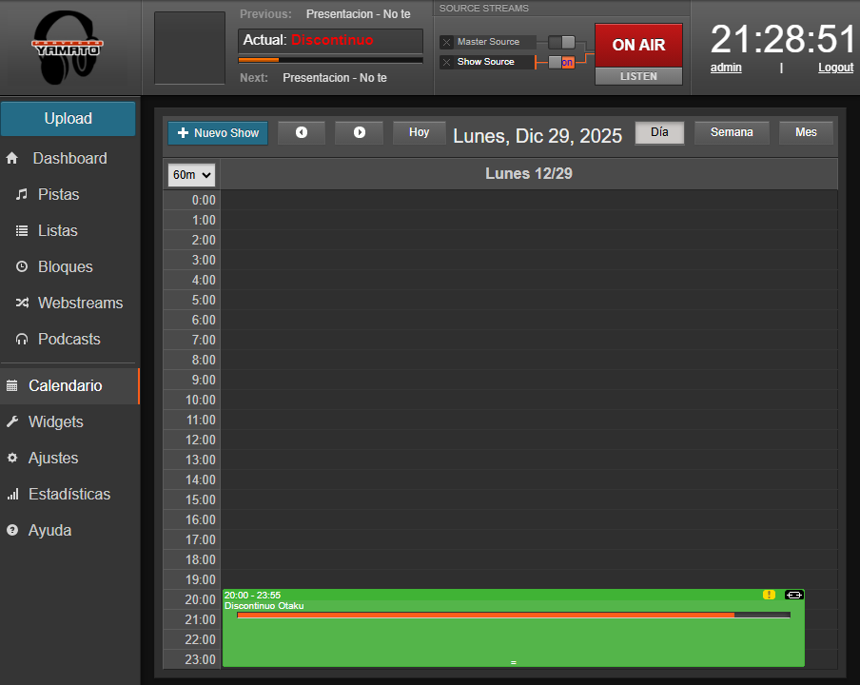The height and width of the screenshot is (685, 860).
Task: Click the Logout link
Action: (835, 68)
